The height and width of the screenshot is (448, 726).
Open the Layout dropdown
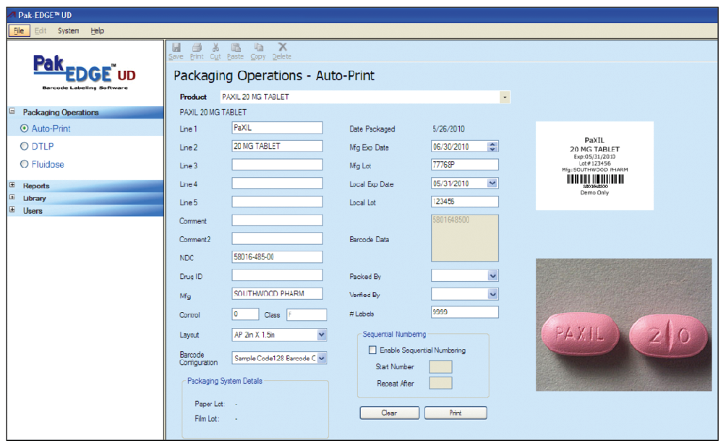coord(322,335)
